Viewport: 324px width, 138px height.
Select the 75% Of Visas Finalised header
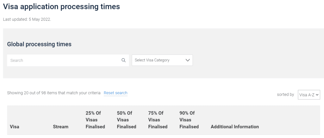[158, 120]
